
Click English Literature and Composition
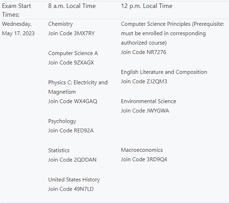tap(164, 72)
